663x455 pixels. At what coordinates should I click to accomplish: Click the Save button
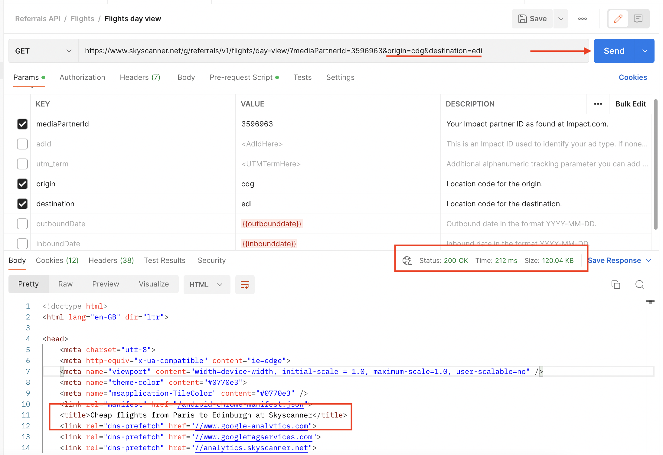[x=532, y=19]
